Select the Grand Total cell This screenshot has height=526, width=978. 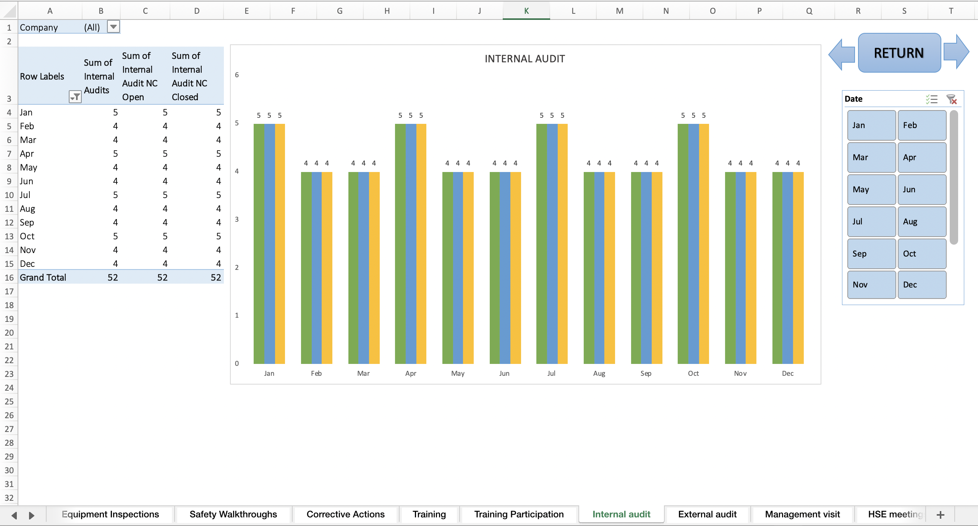pos(43,278)
